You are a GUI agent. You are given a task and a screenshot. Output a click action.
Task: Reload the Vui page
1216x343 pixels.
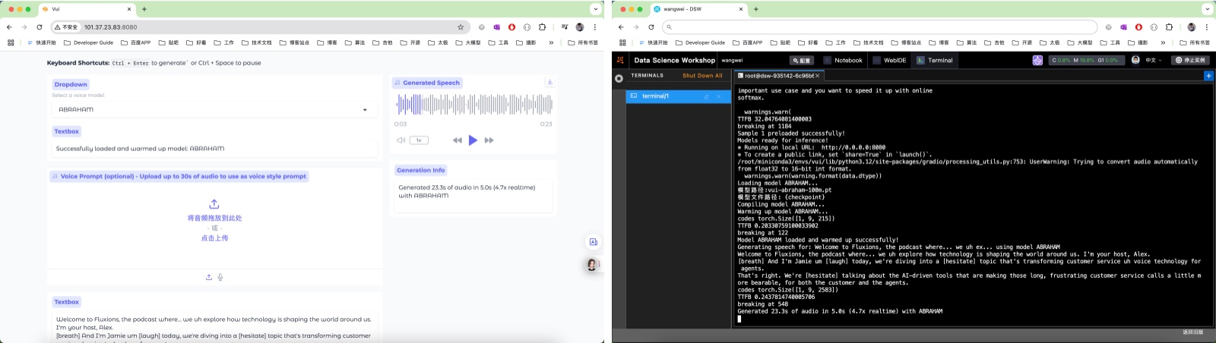click(40, 27)
